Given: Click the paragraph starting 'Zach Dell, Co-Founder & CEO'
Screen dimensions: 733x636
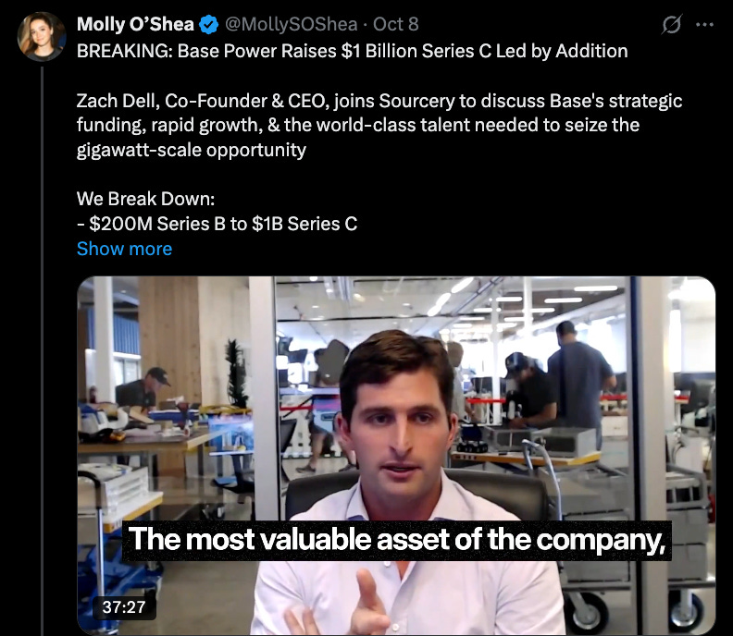Looking at the screenshot, I should [379, 125].
